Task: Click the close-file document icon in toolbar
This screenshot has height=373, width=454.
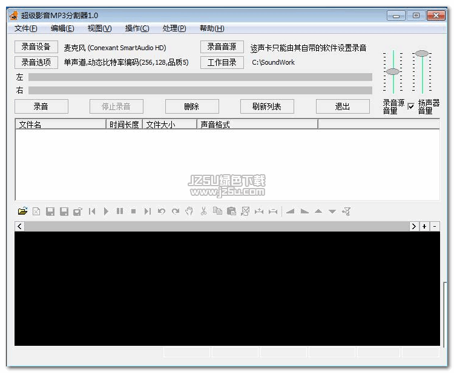Action: click(36, 212)
